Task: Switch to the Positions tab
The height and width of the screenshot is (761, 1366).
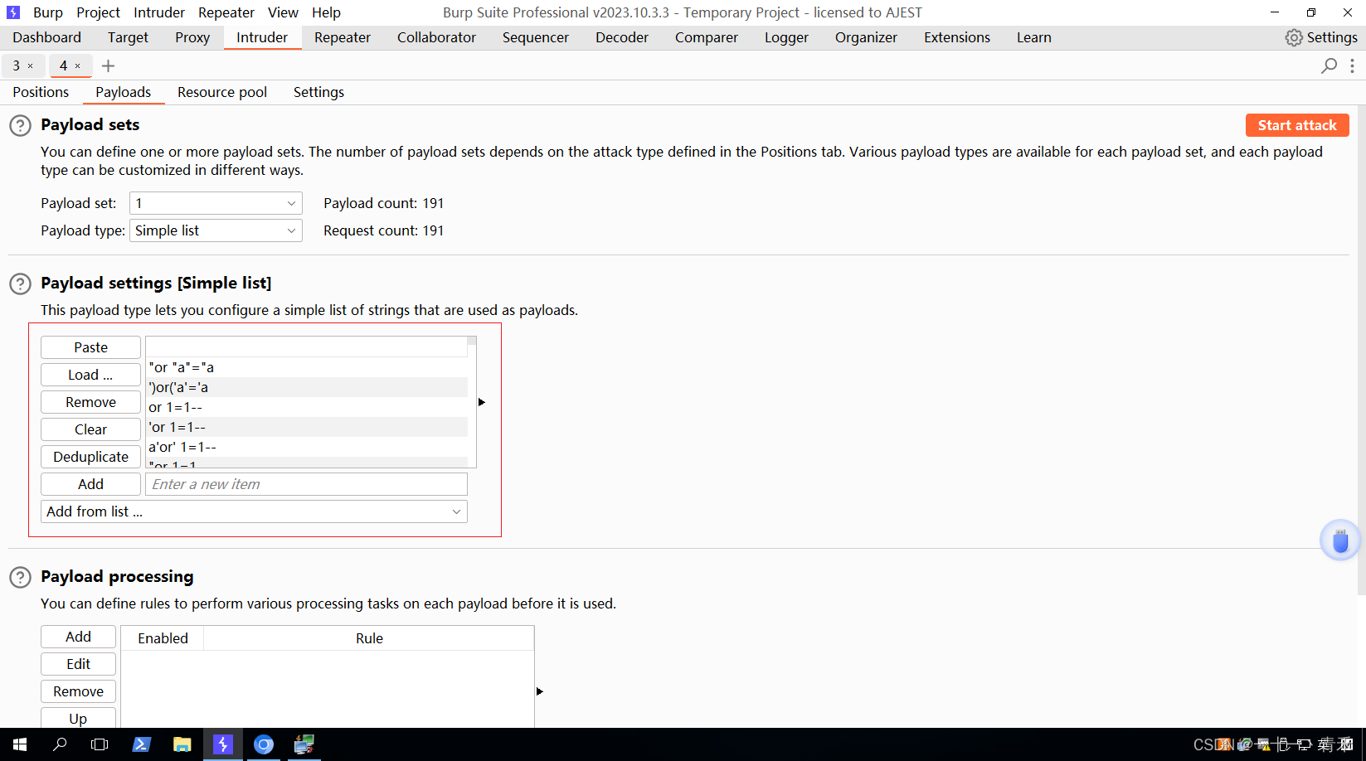Action: pos(41,92)
